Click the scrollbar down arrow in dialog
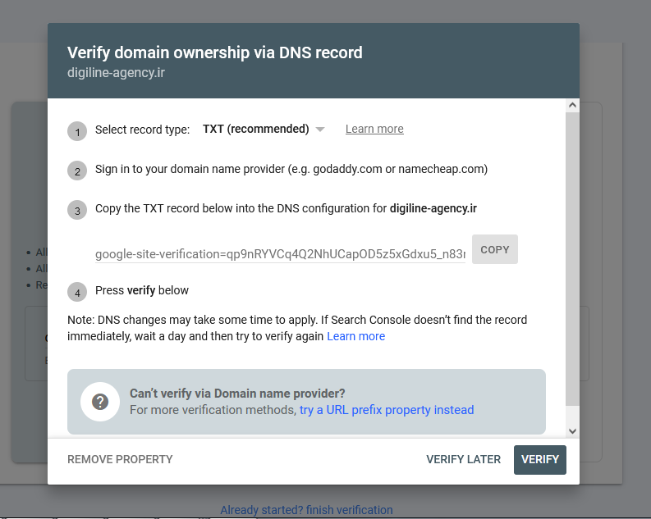651x519 pixels. click(x=572, y=430)
